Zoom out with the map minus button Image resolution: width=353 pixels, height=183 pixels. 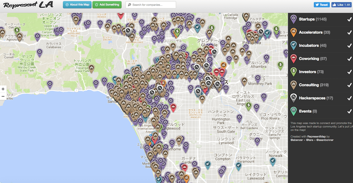point(3,96)
